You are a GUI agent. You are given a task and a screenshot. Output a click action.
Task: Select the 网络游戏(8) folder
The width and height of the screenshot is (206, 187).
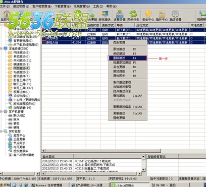19,52
